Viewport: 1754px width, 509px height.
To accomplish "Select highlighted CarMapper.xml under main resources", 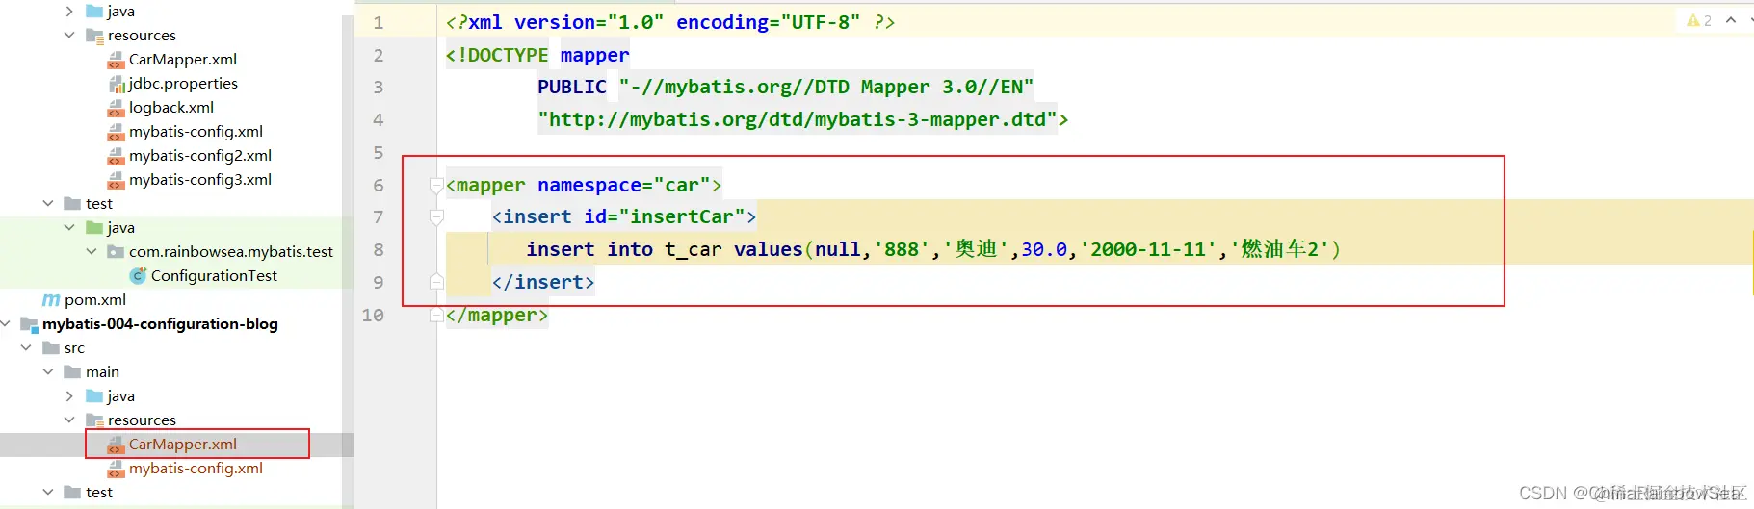I will 183,445.
